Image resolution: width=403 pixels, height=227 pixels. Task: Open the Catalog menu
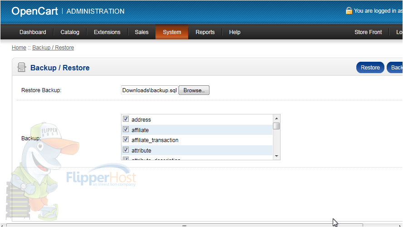pyautogui.click(x=70, y=32)
